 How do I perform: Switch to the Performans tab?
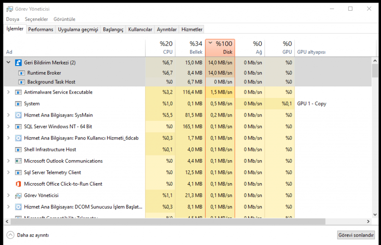tap(41, 29)
